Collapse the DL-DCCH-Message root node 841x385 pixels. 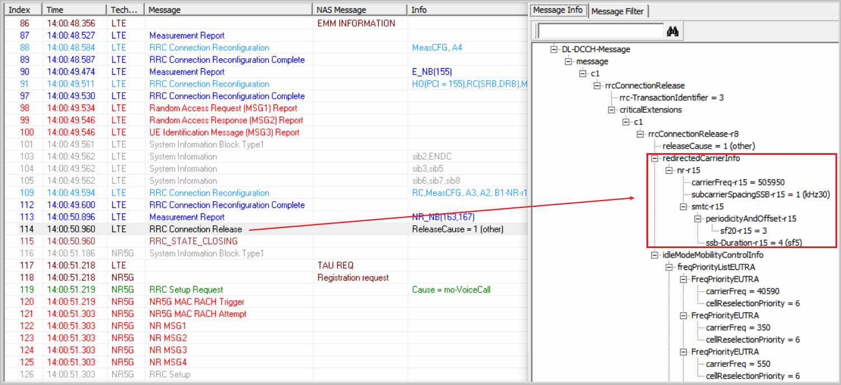coord(554,49)
